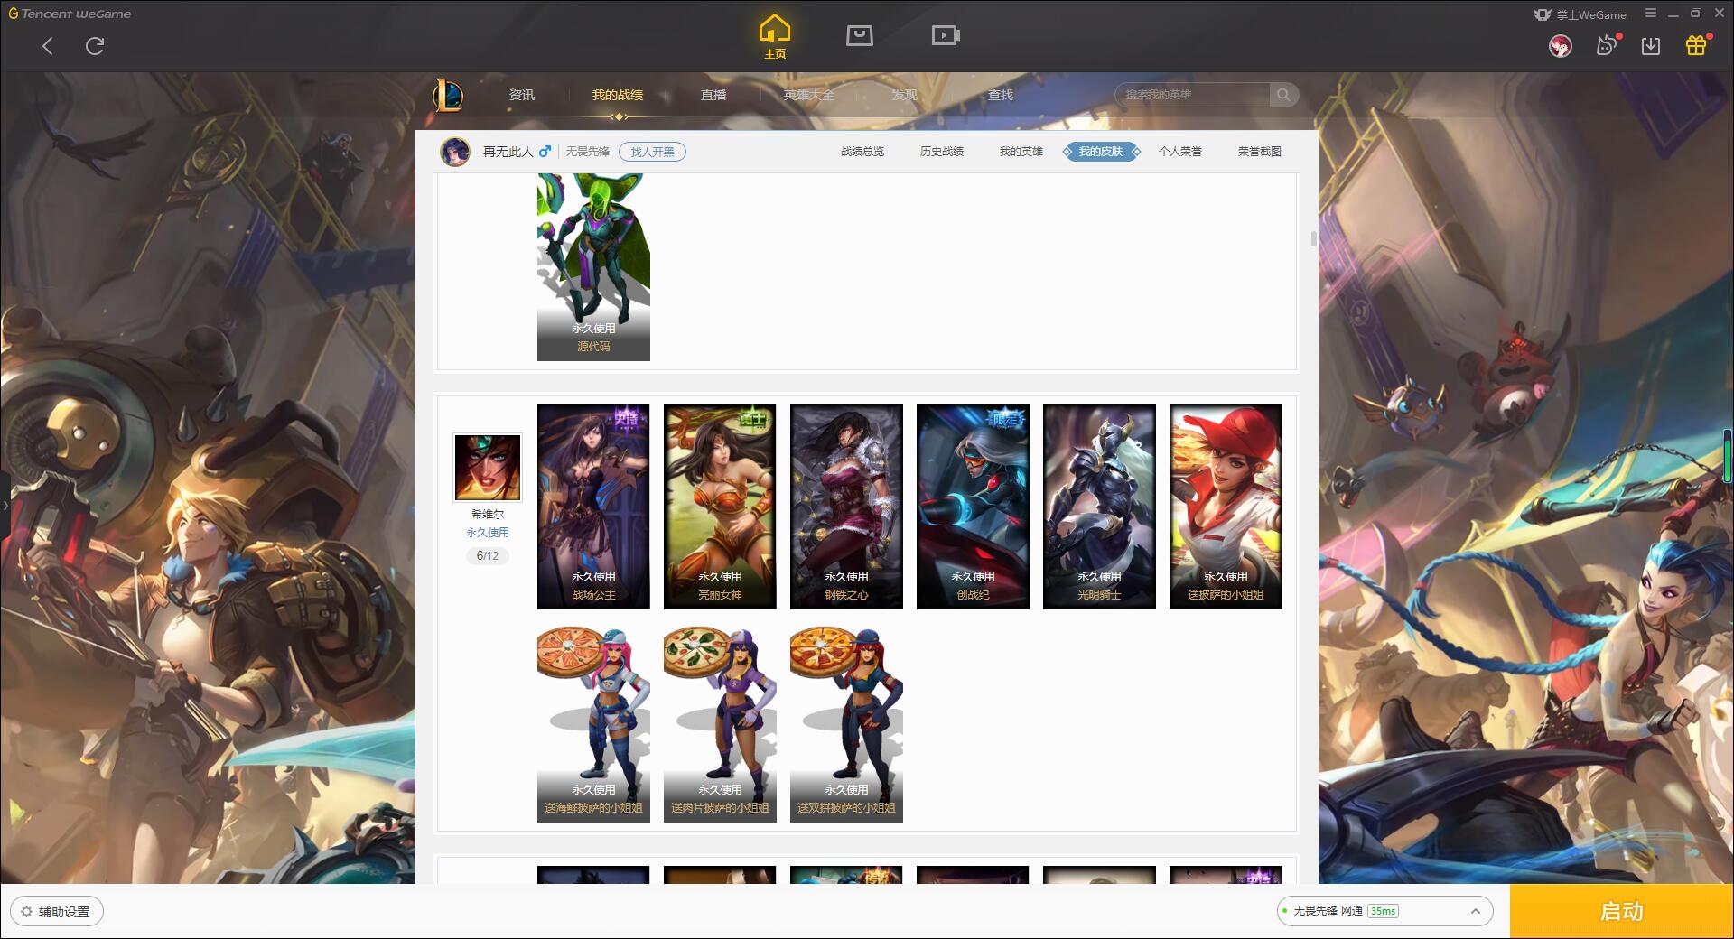Image resolution: width=1734 pixels, height=939 pixels.
Task: Click in the 搜索我的英雄 search field
Action: tap(1193, 95)
